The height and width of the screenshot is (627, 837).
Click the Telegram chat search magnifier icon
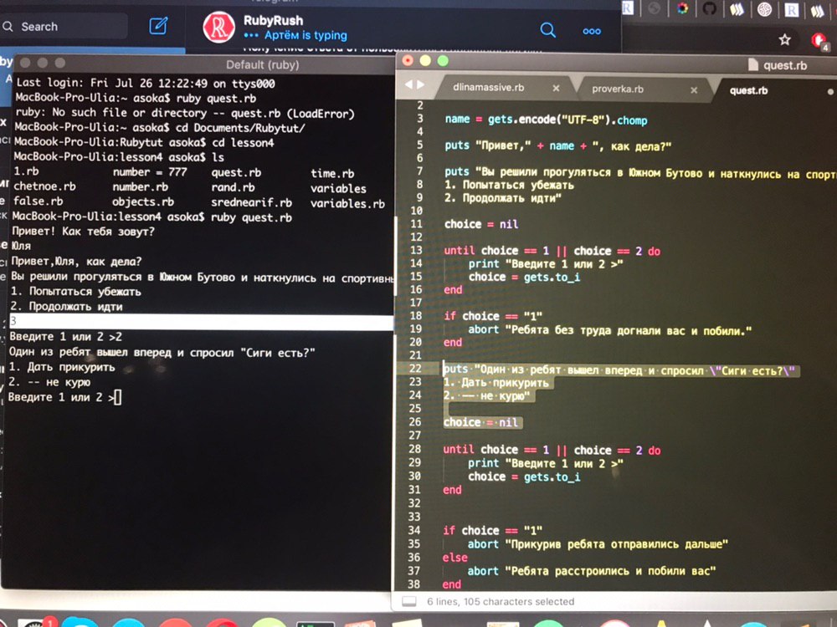(547, 29)
